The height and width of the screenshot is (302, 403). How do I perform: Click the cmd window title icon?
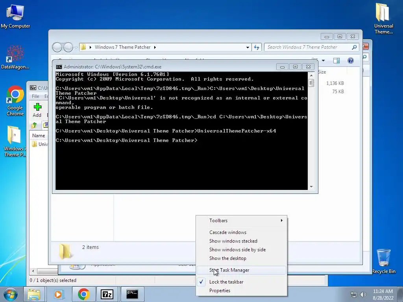[59, 67]
